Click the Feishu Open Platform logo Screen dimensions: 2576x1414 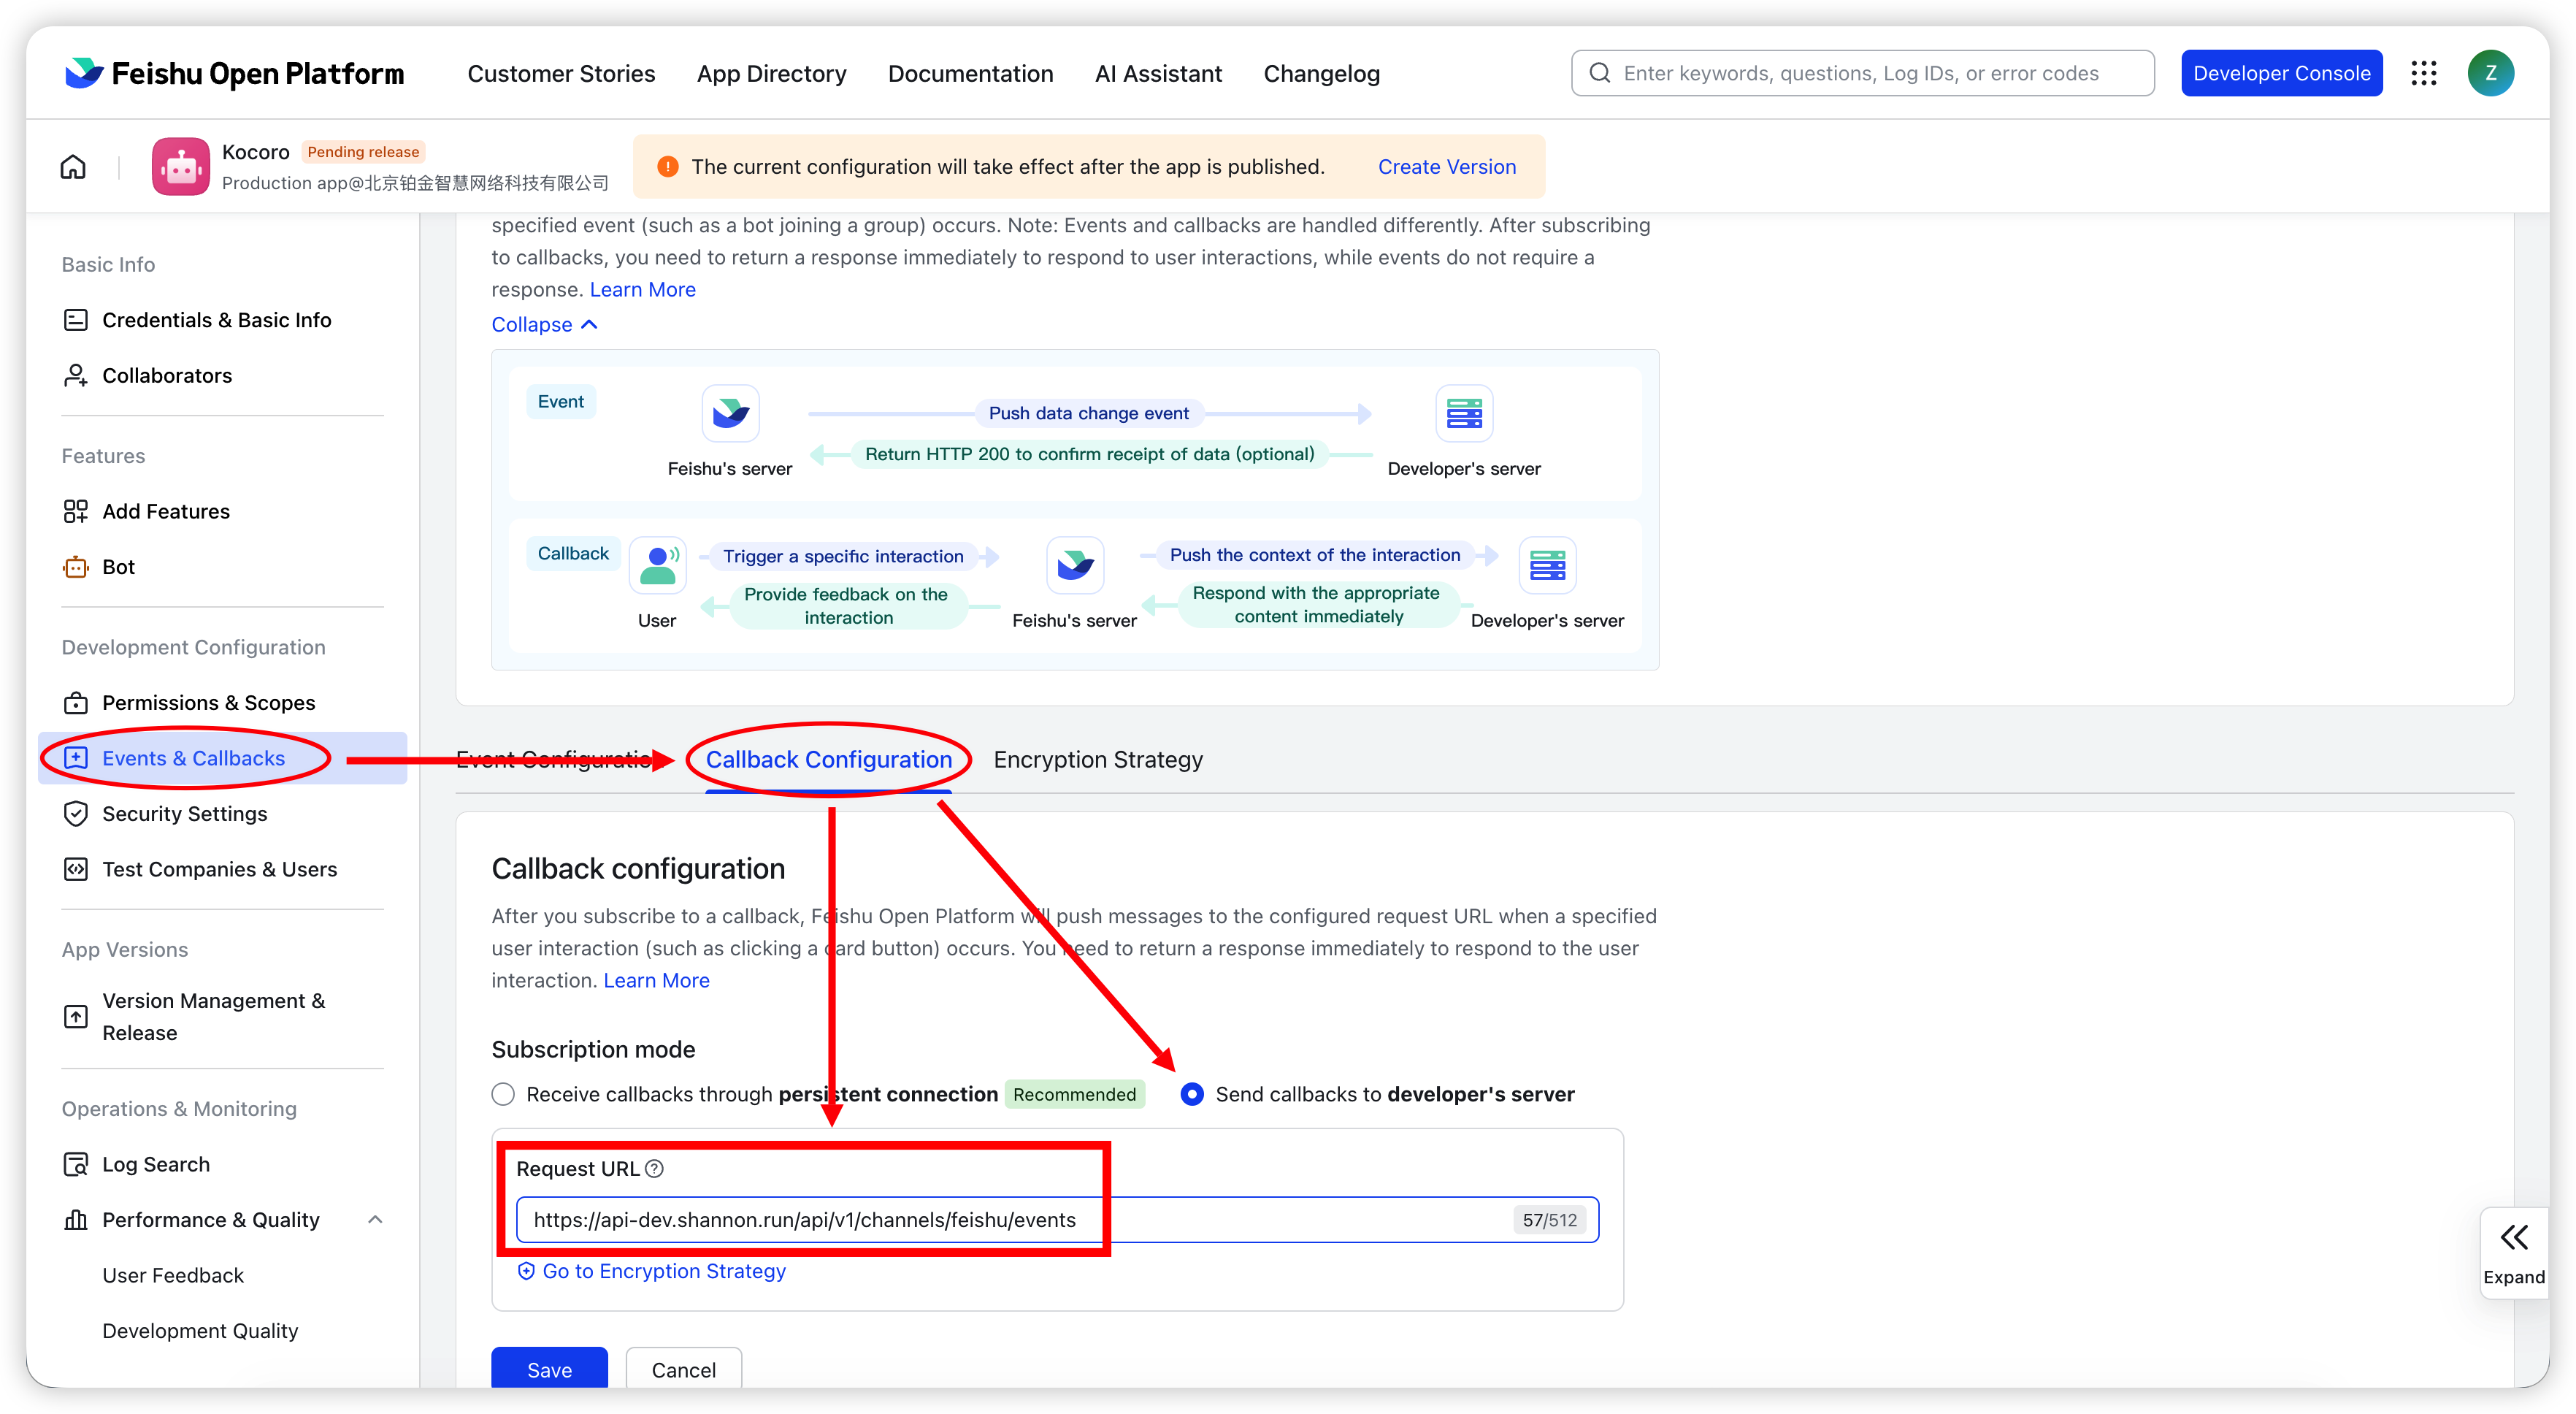(x=234, y=73)
